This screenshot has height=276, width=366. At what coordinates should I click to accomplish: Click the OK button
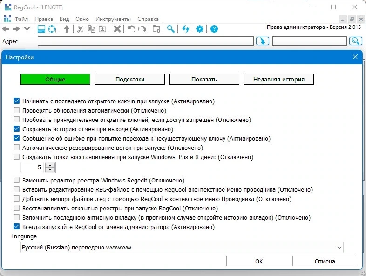[258, 261]
